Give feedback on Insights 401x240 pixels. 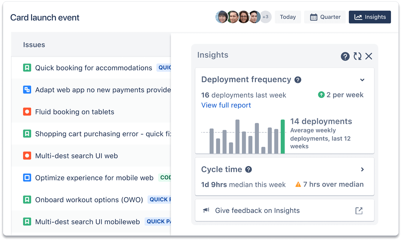tap(257, 210)
